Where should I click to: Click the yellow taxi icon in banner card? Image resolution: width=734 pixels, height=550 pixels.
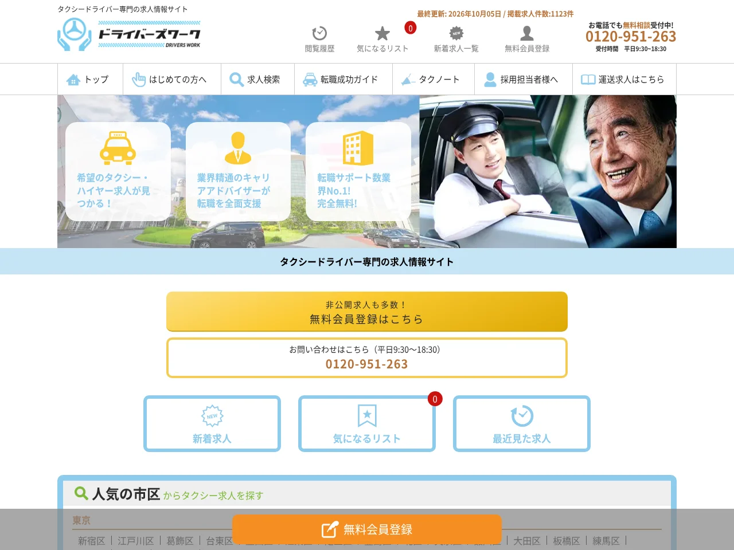(x=118, y=148)
